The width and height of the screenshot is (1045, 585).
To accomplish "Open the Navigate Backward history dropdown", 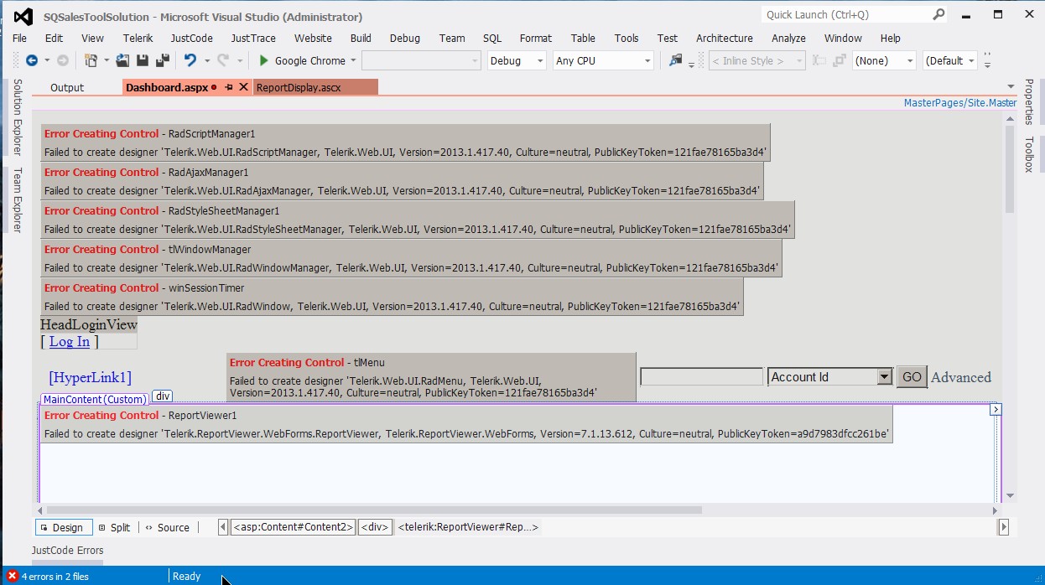I will (x=47, y=60).
